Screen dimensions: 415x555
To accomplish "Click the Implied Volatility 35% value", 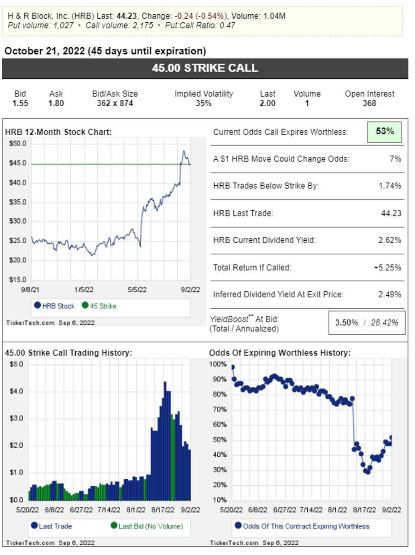I will [x=203, y=103].
